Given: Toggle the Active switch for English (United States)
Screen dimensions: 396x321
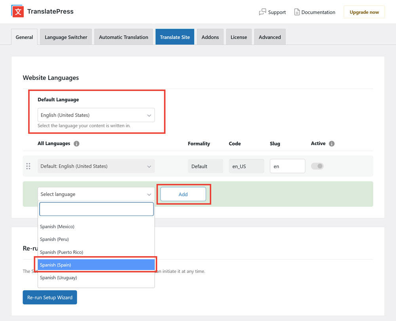Looking at the screenshot, I should [317, 166].
